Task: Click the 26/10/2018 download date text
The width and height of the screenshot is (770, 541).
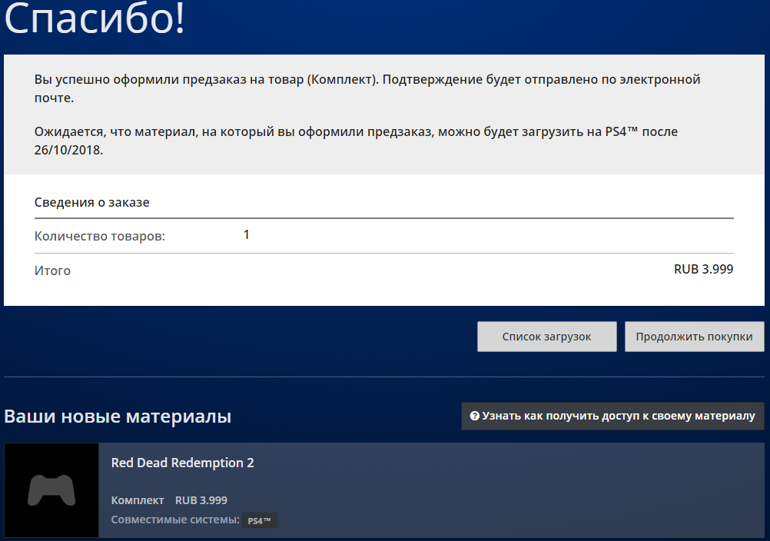Action: click(x=68, y=150)
